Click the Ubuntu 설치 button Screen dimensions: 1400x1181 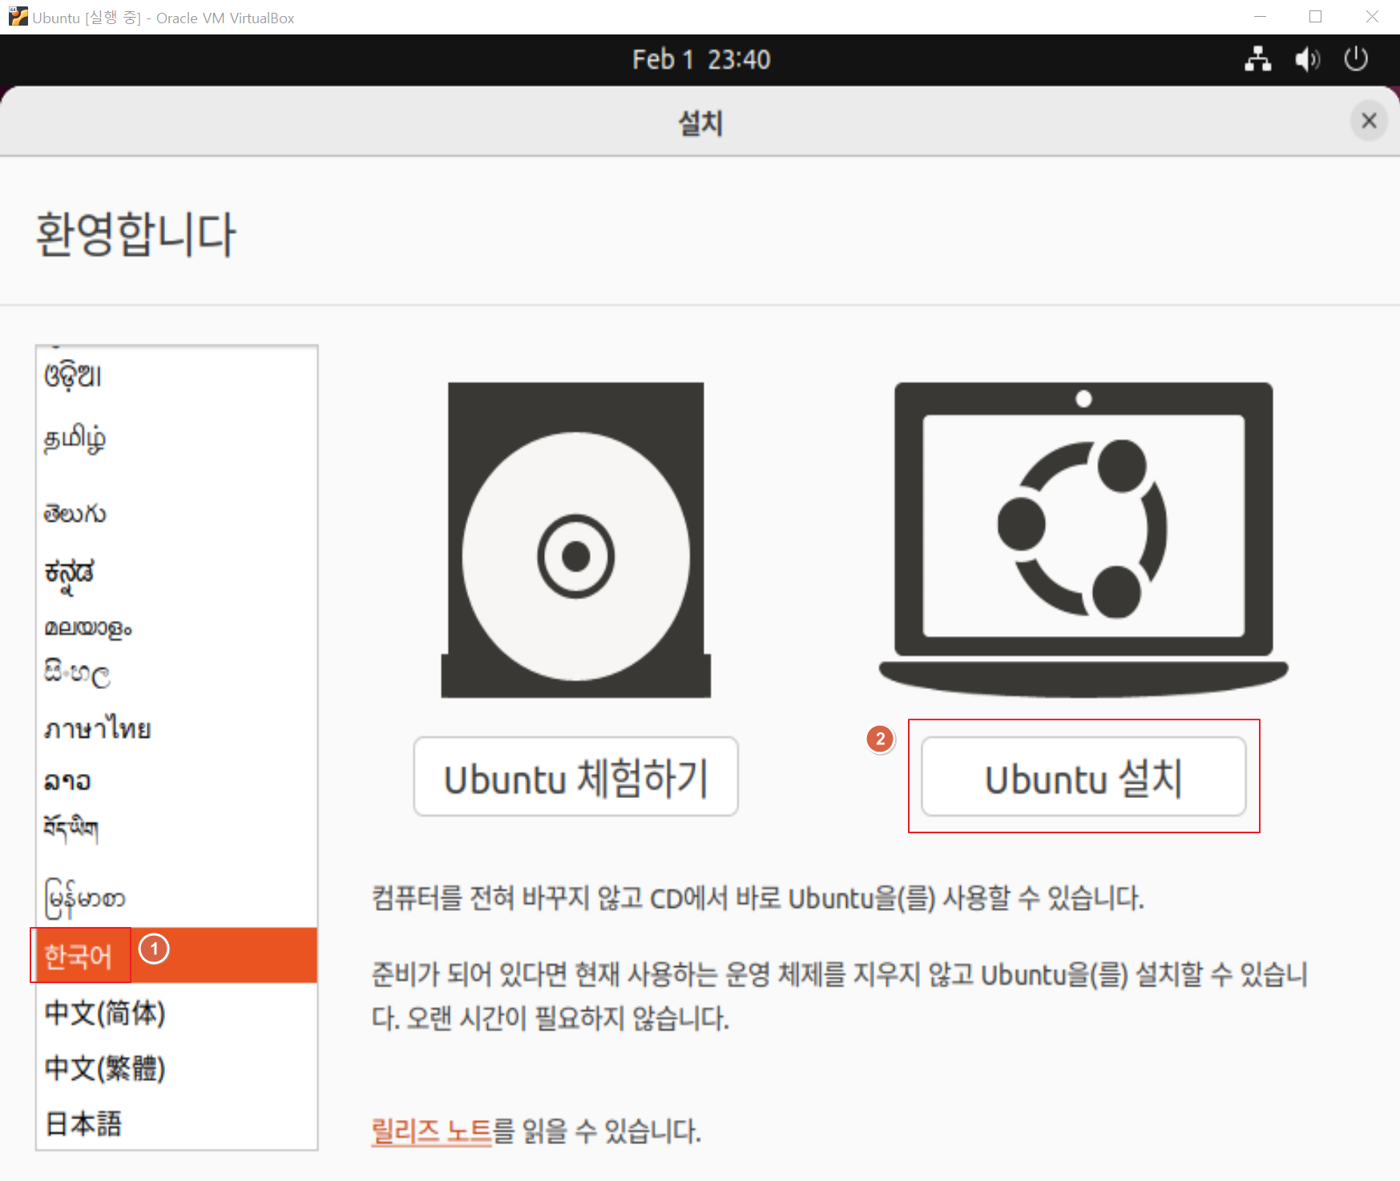(1083, 777)
